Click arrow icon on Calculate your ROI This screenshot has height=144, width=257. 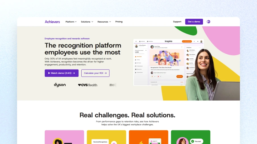click(x=105, y=73)
